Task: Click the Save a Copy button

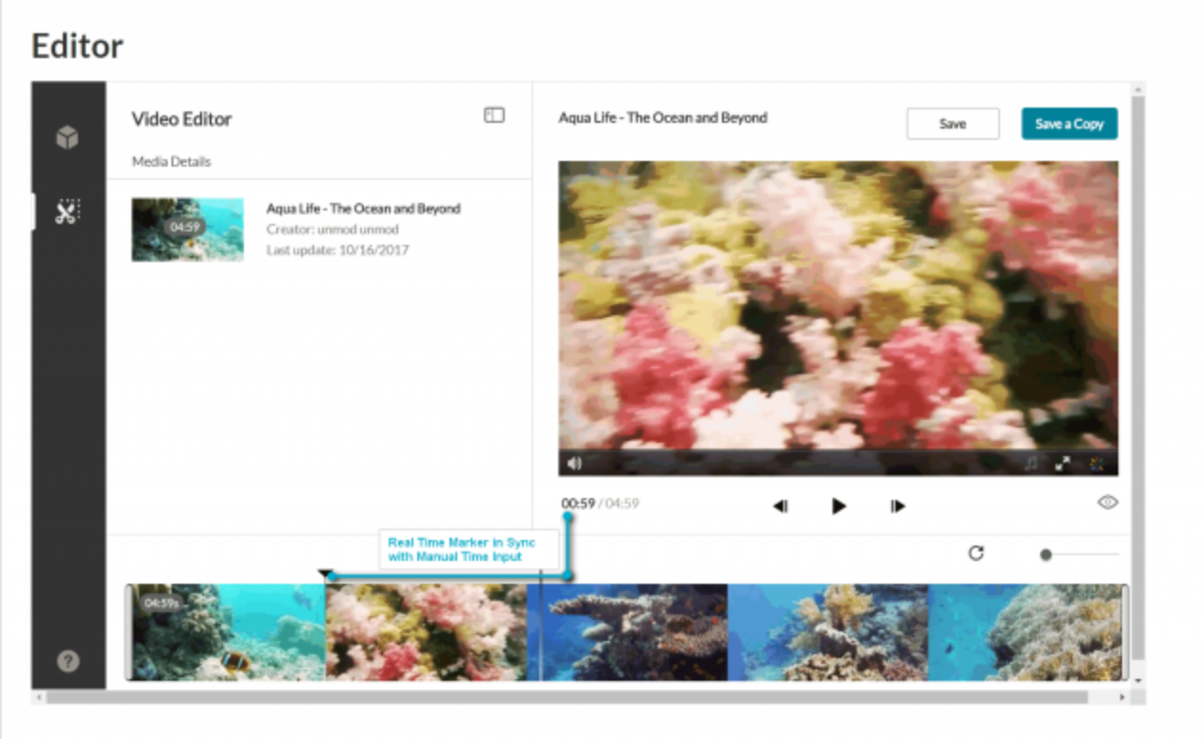Action: click(x=1069, y=124)
